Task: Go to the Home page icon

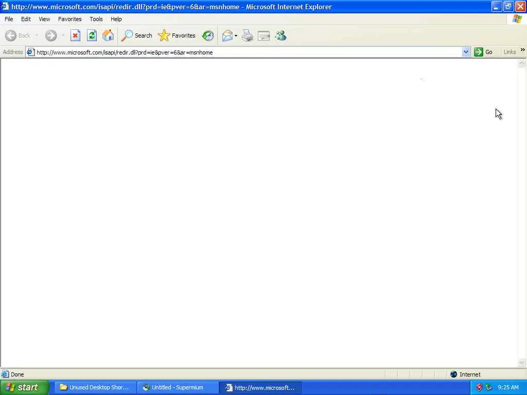Action: [x=108, y=35]
